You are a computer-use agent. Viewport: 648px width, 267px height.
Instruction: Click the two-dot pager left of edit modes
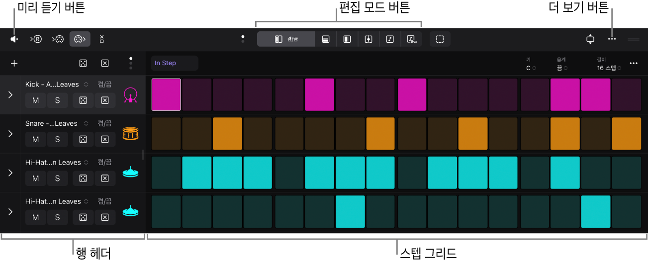pyautogui.click(x=243, y=39)
